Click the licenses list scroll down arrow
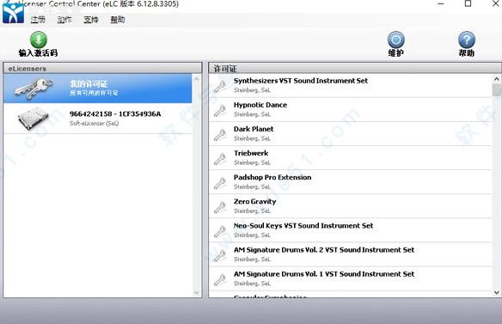 tap(497, 292)
